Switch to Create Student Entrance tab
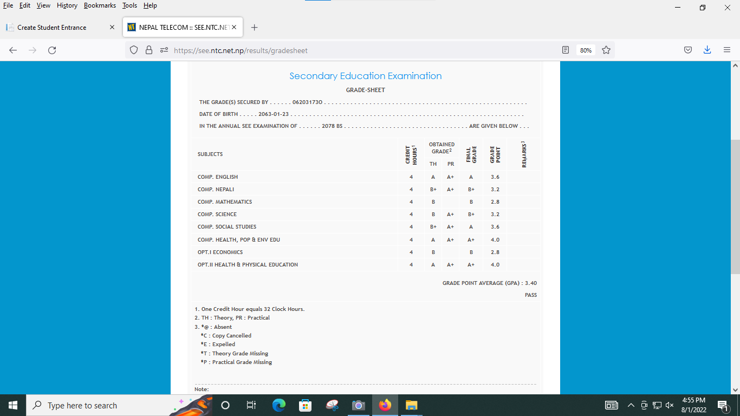This screenshot has width=740, height=416. click(x=52, y=28)
